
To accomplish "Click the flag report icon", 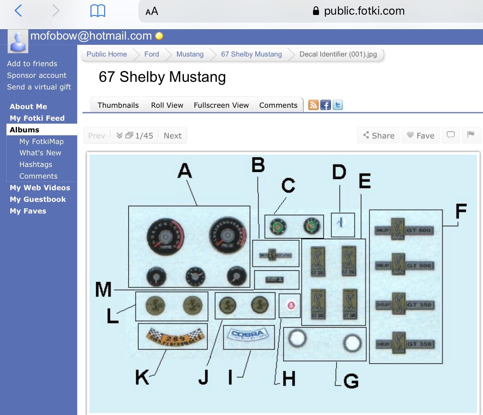I will 471,135.
